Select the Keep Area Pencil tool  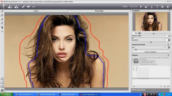(x=2, y=11)
